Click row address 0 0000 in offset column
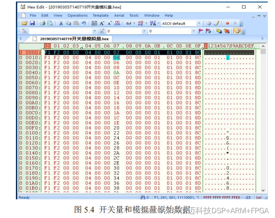The image size is (275, 218). click(30, 52)
